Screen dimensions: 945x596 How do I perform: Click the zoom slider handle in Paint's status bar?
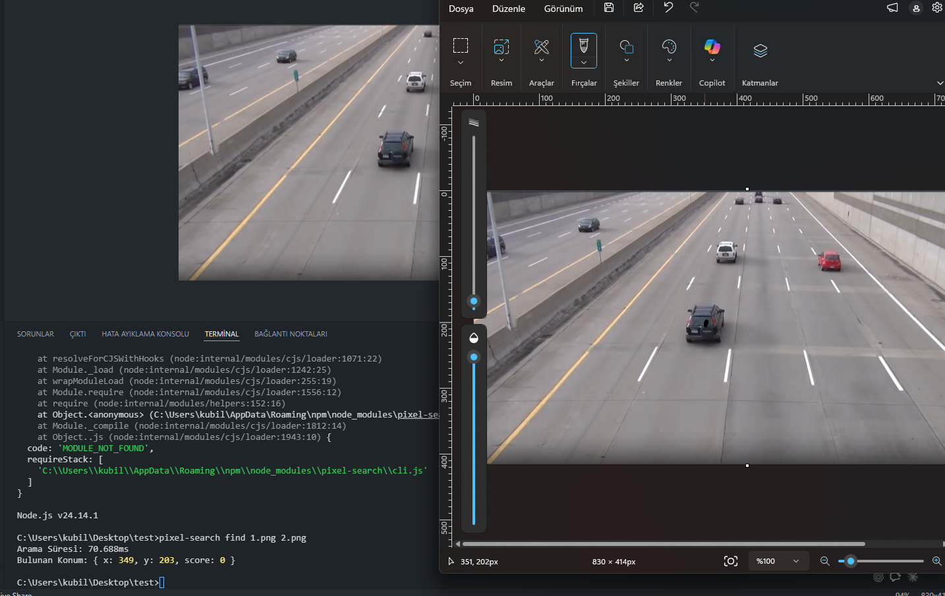tap(851, 561)
